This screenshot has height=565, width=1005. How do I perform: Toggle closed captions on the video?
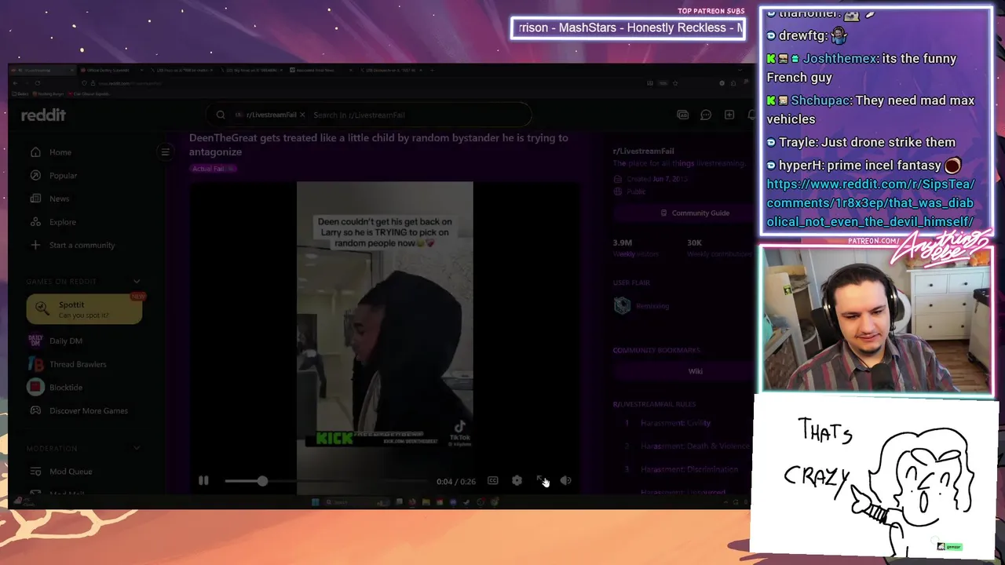[492, 481]
